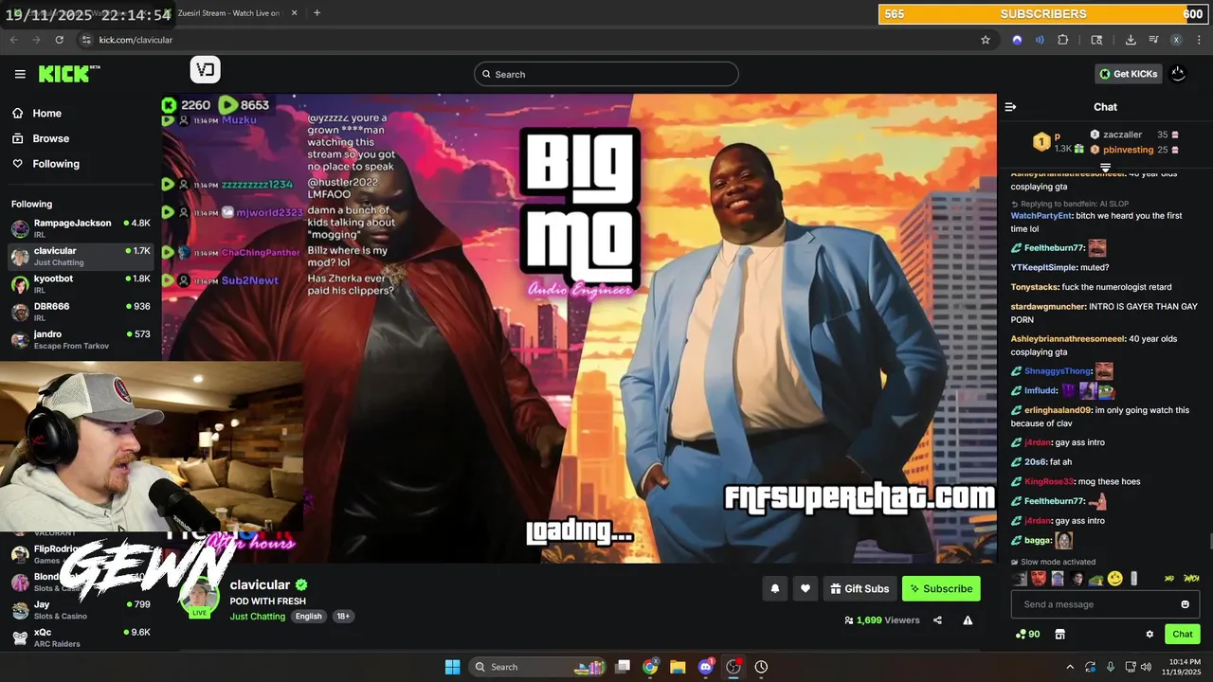The image size is (1213, 682).
Task: Open kyootbot's channel in the sidebar
Action: point(81,284)
